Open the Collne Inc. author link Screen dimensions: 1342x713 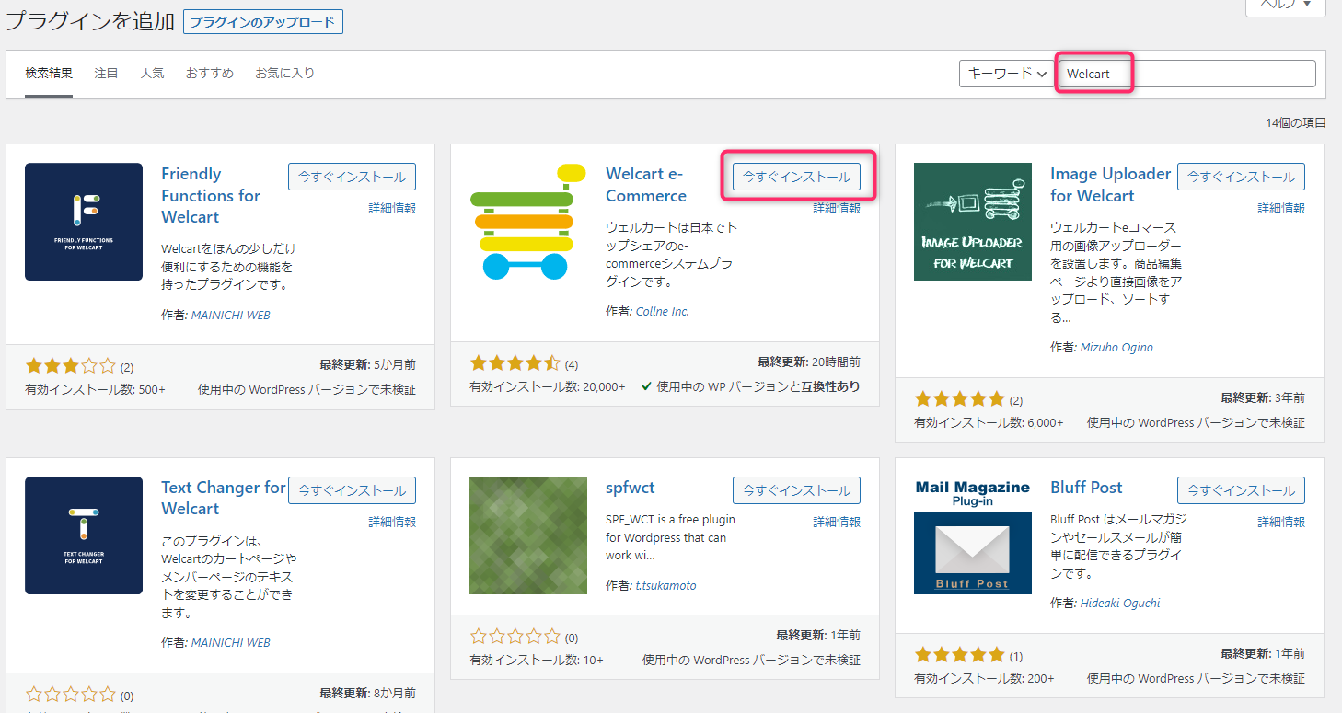tap(662, 312)
